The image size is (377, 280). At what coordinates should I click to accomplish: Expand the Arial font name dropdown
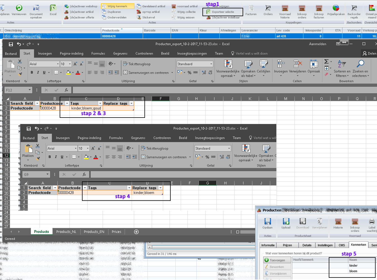(58, 64)
